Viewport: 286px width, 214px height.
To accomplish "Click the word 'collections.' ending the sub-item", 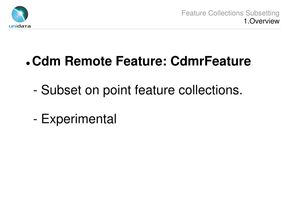I will [x=210, y=90].
